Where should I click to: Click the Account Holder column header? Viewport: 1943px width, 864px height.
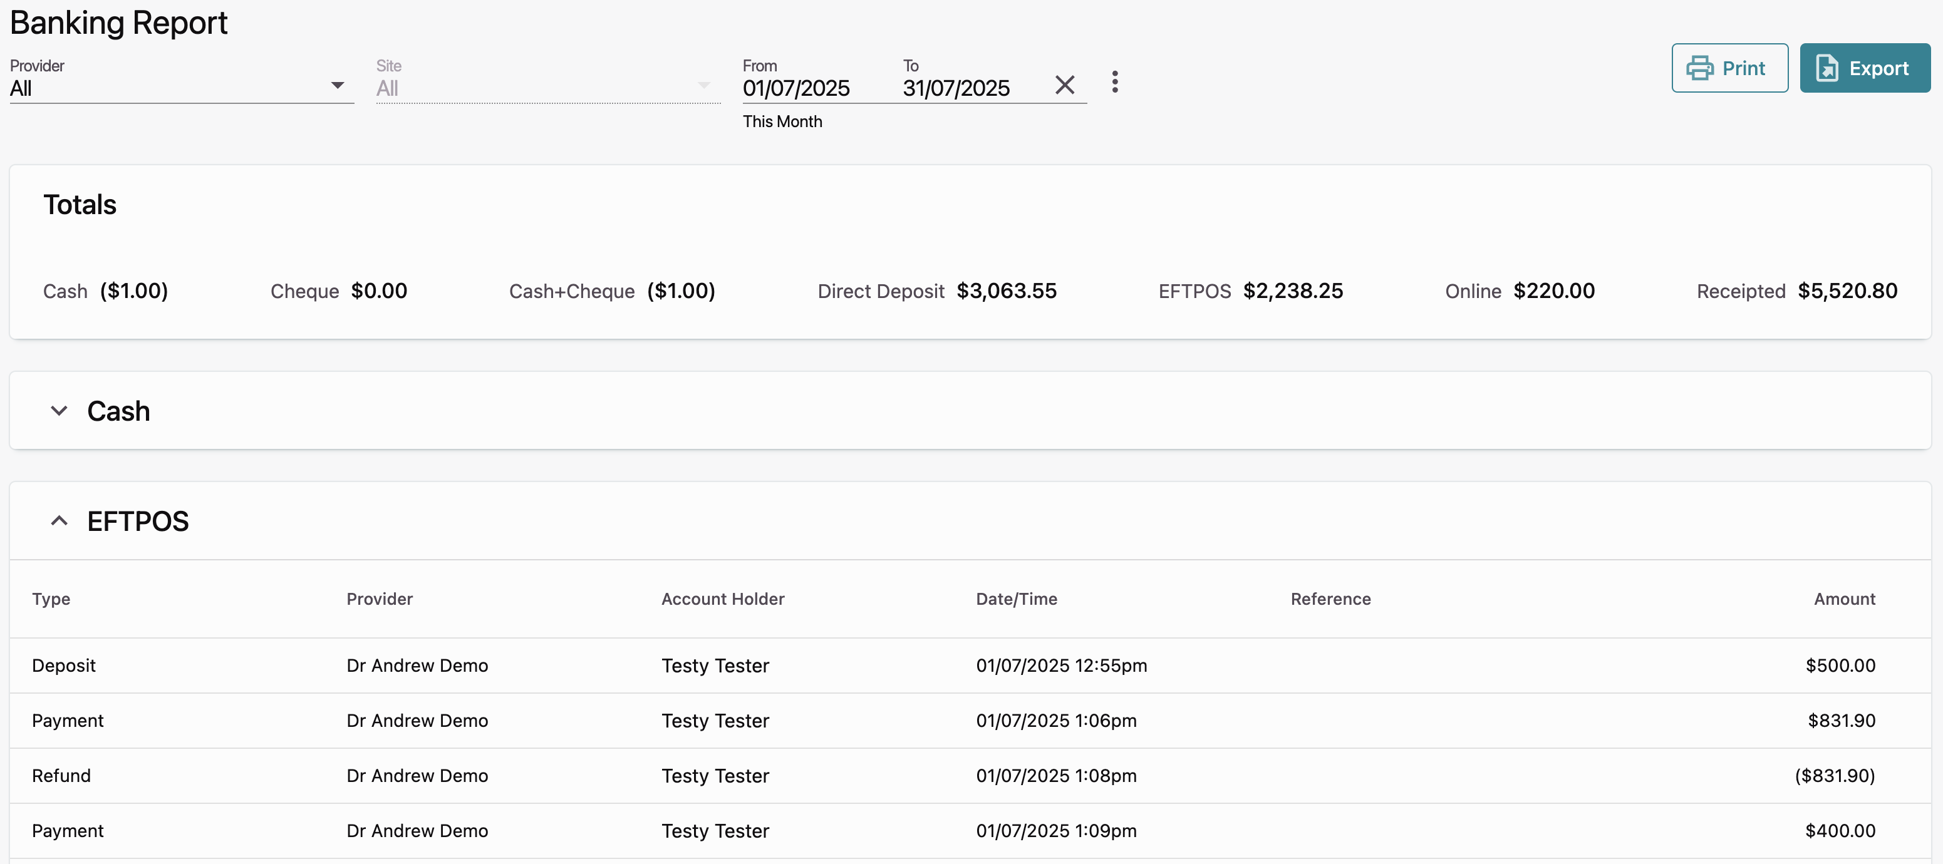pyautogui.click(x=722, y=599)
